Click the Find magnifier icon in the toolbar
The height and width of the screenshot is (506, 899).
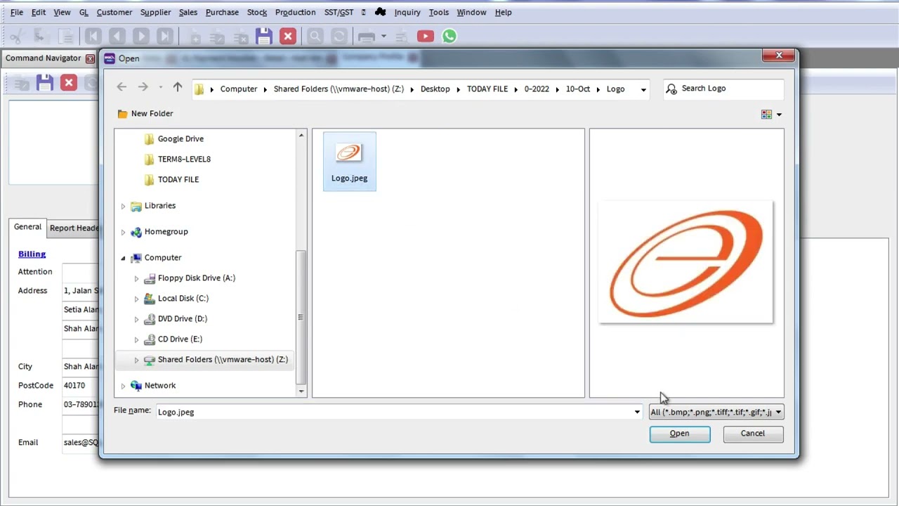[x=315, y=36]
